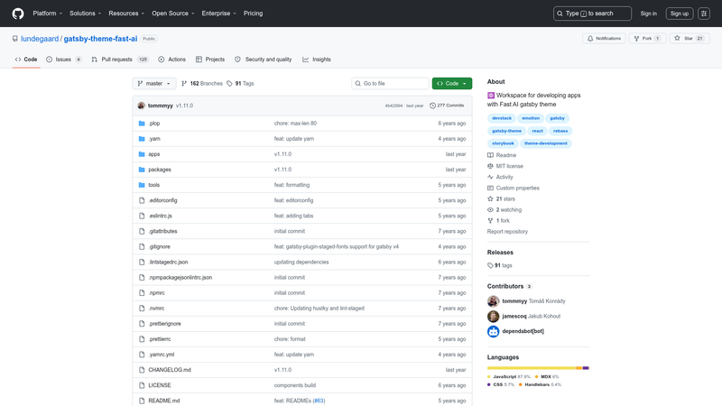
Task: Click jamescoq contributor avatar
Action: coord(493,317)
